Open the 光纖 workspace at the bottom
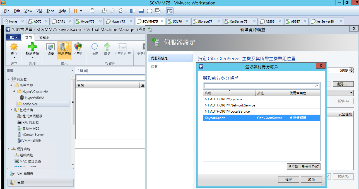This screenshot has height=189, width=359. pyautogui.click(x=40, y=183)
